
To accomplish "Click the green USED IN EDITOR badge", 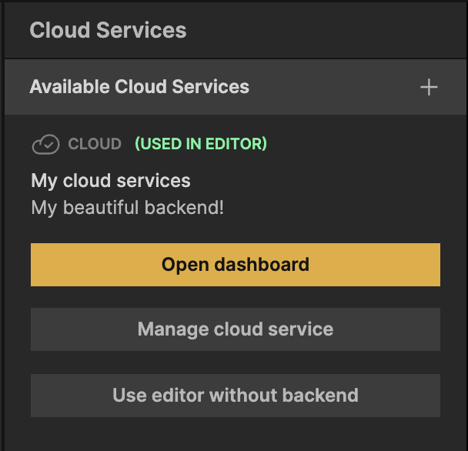I will tap(201, 144).
